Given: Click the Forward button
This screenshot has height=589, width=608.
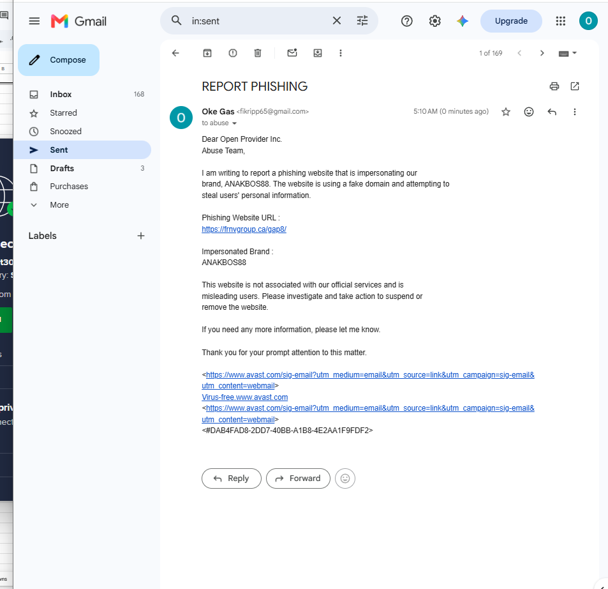Looking at the screenshot, I should pyautogui.click(x=298, y=478).
